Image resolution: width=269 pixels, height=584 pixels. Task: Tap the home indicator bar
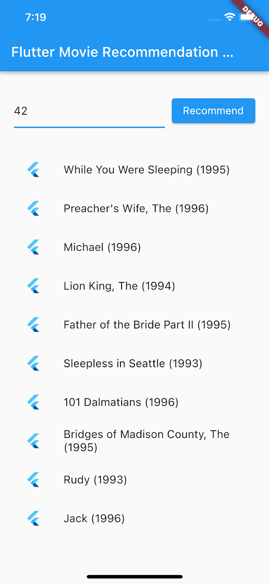[135, 577]
